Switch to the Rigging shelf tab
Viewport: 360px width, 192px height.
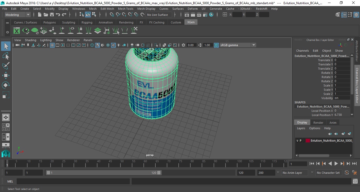87,22
